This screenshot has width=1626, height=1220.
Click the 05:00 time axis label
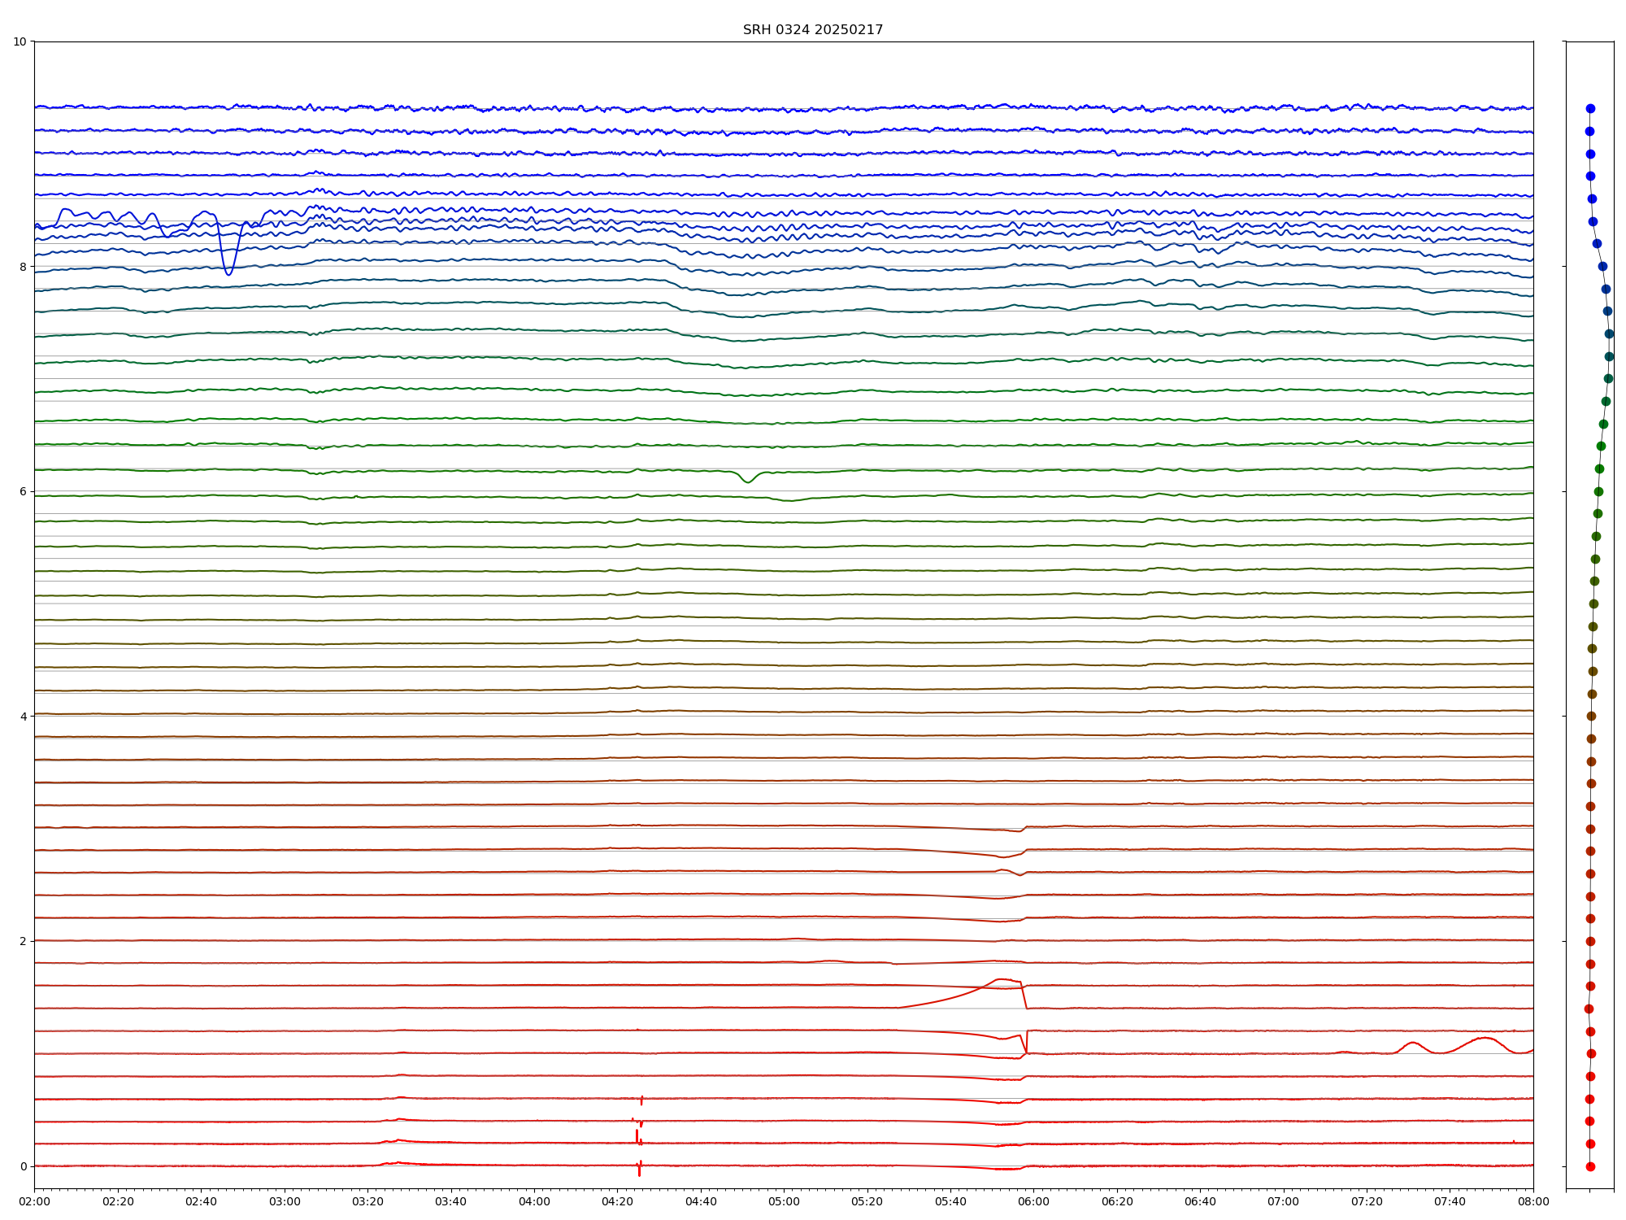coord(784,1201)
